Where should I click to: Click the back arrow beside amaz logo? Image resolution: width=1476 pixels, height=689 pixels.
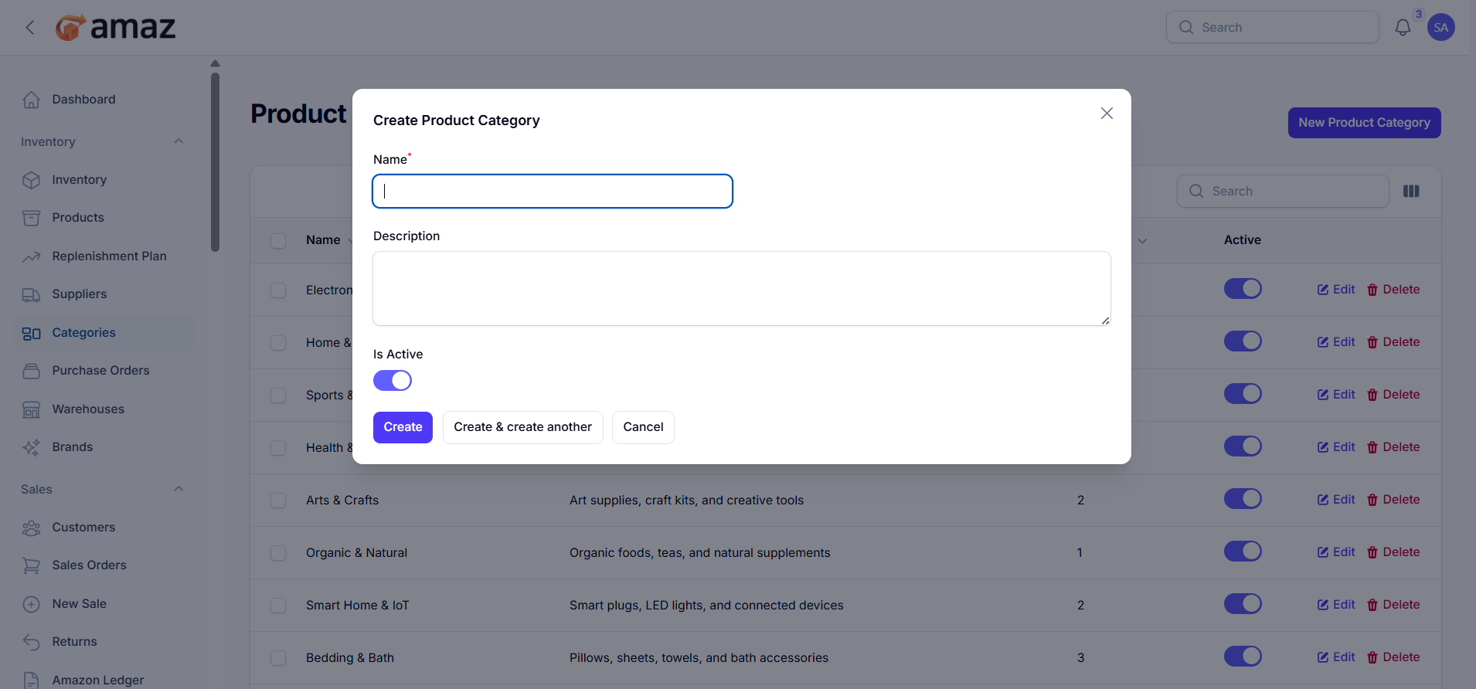(30, 28)
